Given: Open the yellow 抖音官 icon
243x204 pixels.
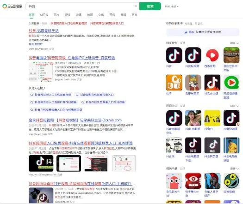Looking at the screenshot, I should coord(212,118).
